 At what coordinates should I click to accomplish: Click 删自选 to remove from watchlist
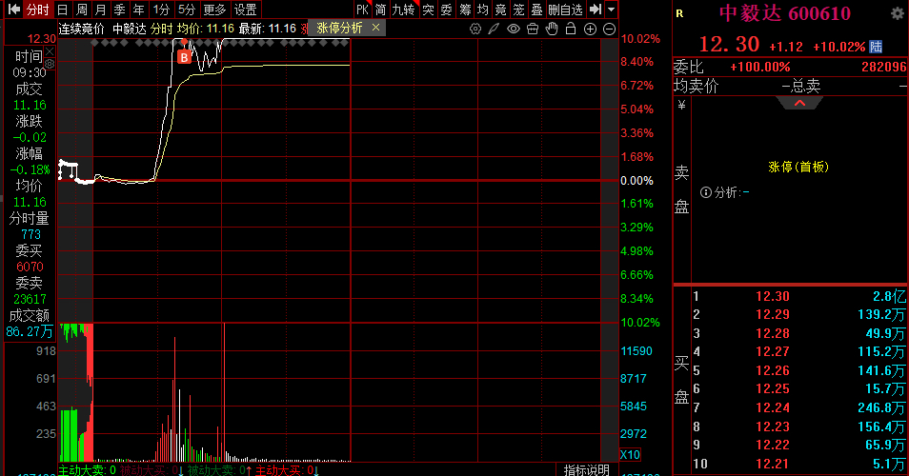565,10
